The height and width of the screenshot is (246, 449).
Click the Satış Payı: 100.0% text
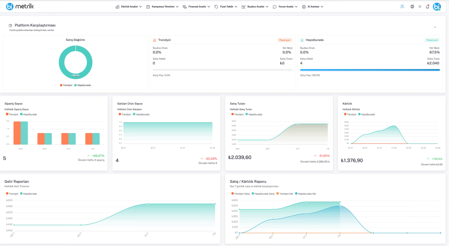(x=310, y=75)
